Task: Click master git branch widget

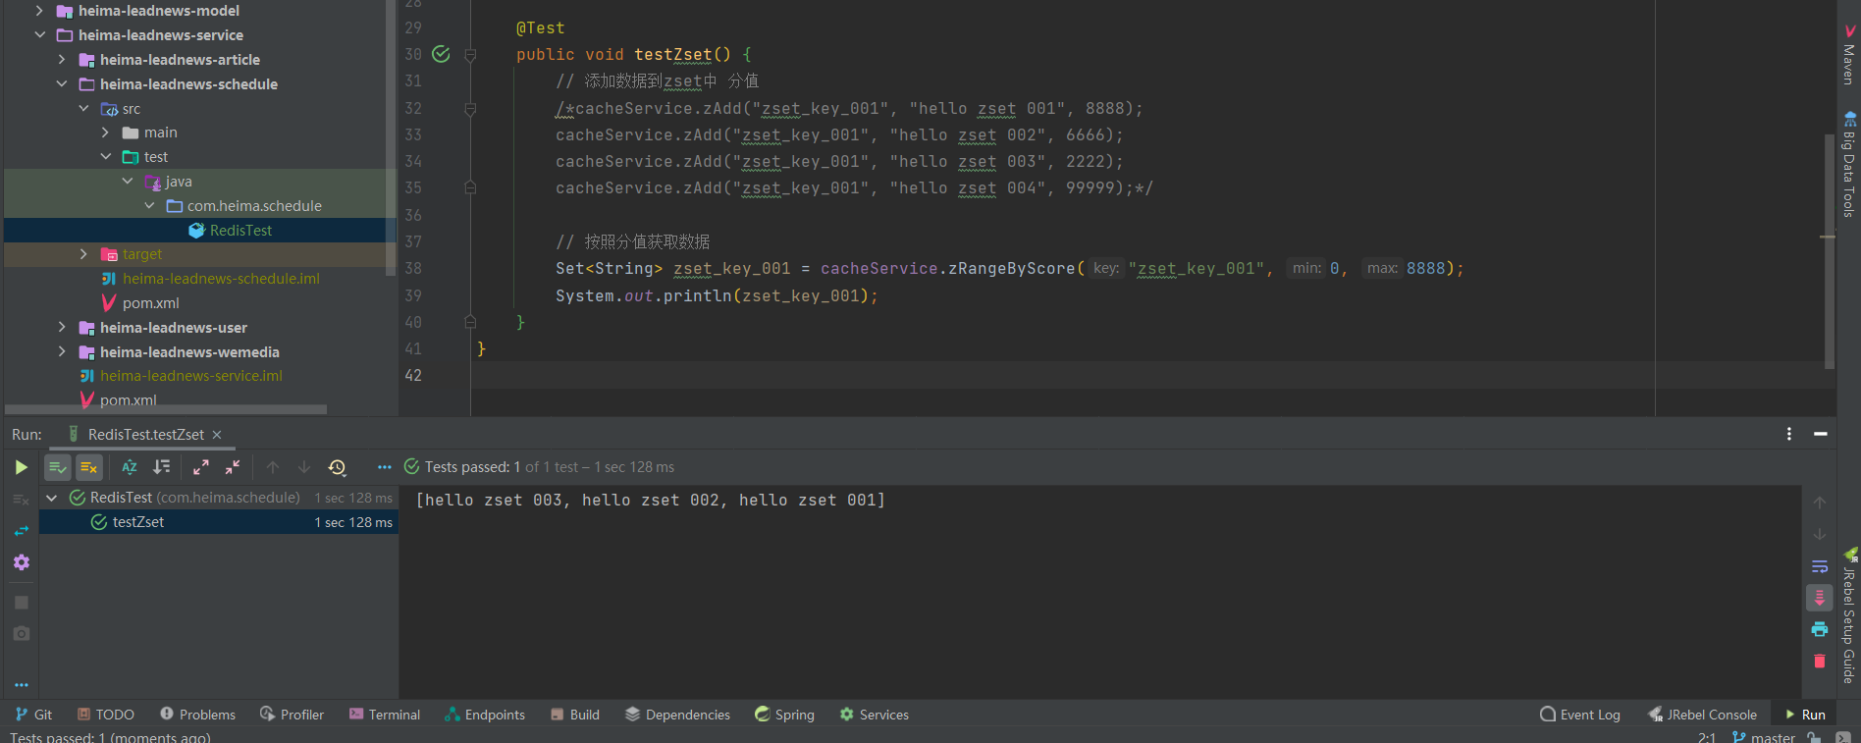Action: tap(1764, 737)
